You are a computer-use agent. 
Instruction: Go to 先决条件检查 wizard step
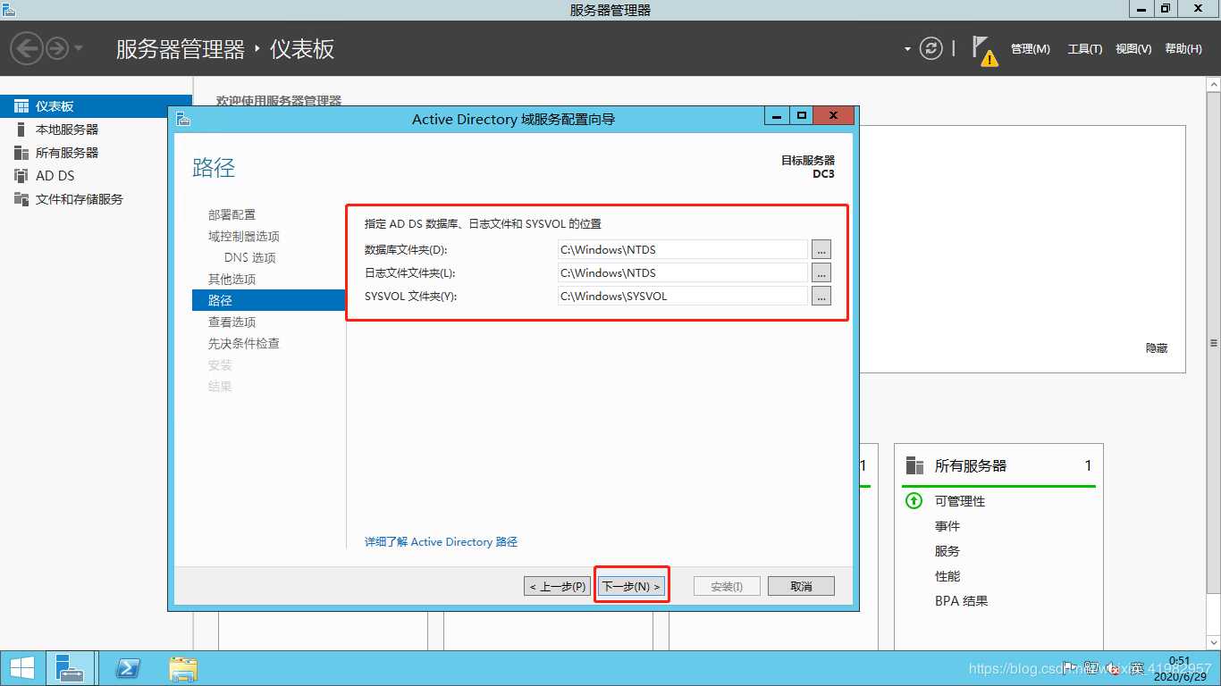point(244,343)
